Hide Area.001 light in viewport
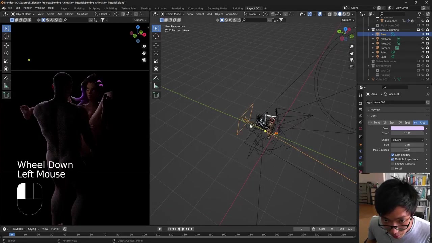The width and height of the screenshot is (432, 243). 423,39
